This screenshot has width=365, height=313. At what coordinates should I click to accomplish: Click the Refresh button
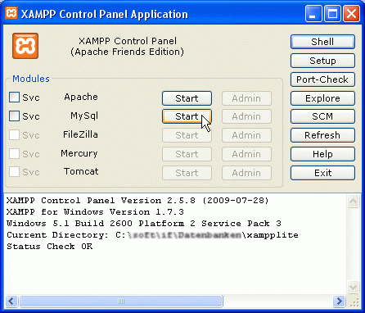[322, 135]
